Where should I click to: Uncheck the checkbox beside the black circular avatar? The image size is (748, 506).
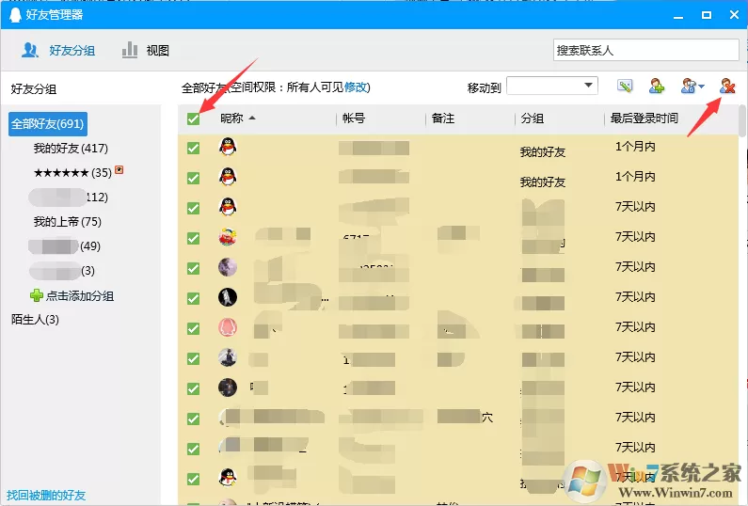(193, 298)
